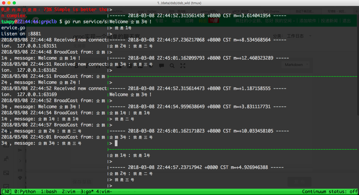Open the picture icon in left sidebar
Image resolution: width=359 pixels, height=195 pixels.
[6, 173]
